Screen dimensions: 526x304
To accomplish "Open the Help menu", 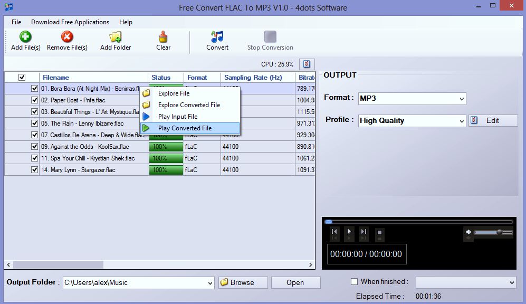I will point(126,22).
